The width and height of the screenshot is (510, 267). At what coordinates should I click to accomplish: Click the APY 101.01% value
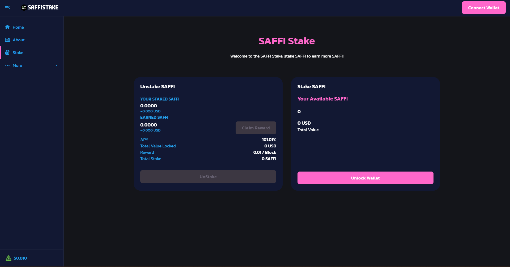[269, 139]
